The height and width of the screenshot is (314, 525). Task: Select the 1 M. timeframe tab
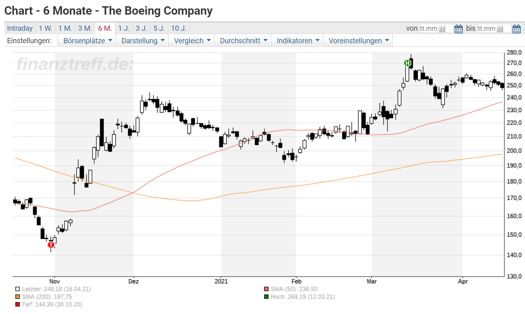65,28
